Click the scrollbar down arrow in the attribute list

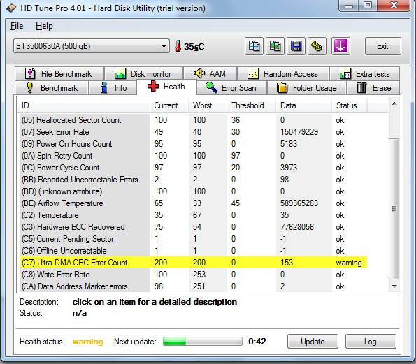click(x=394, y=286)
